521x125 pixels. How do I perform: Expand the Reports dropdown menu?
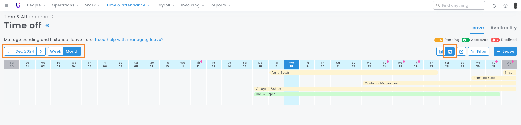(220, 5)
